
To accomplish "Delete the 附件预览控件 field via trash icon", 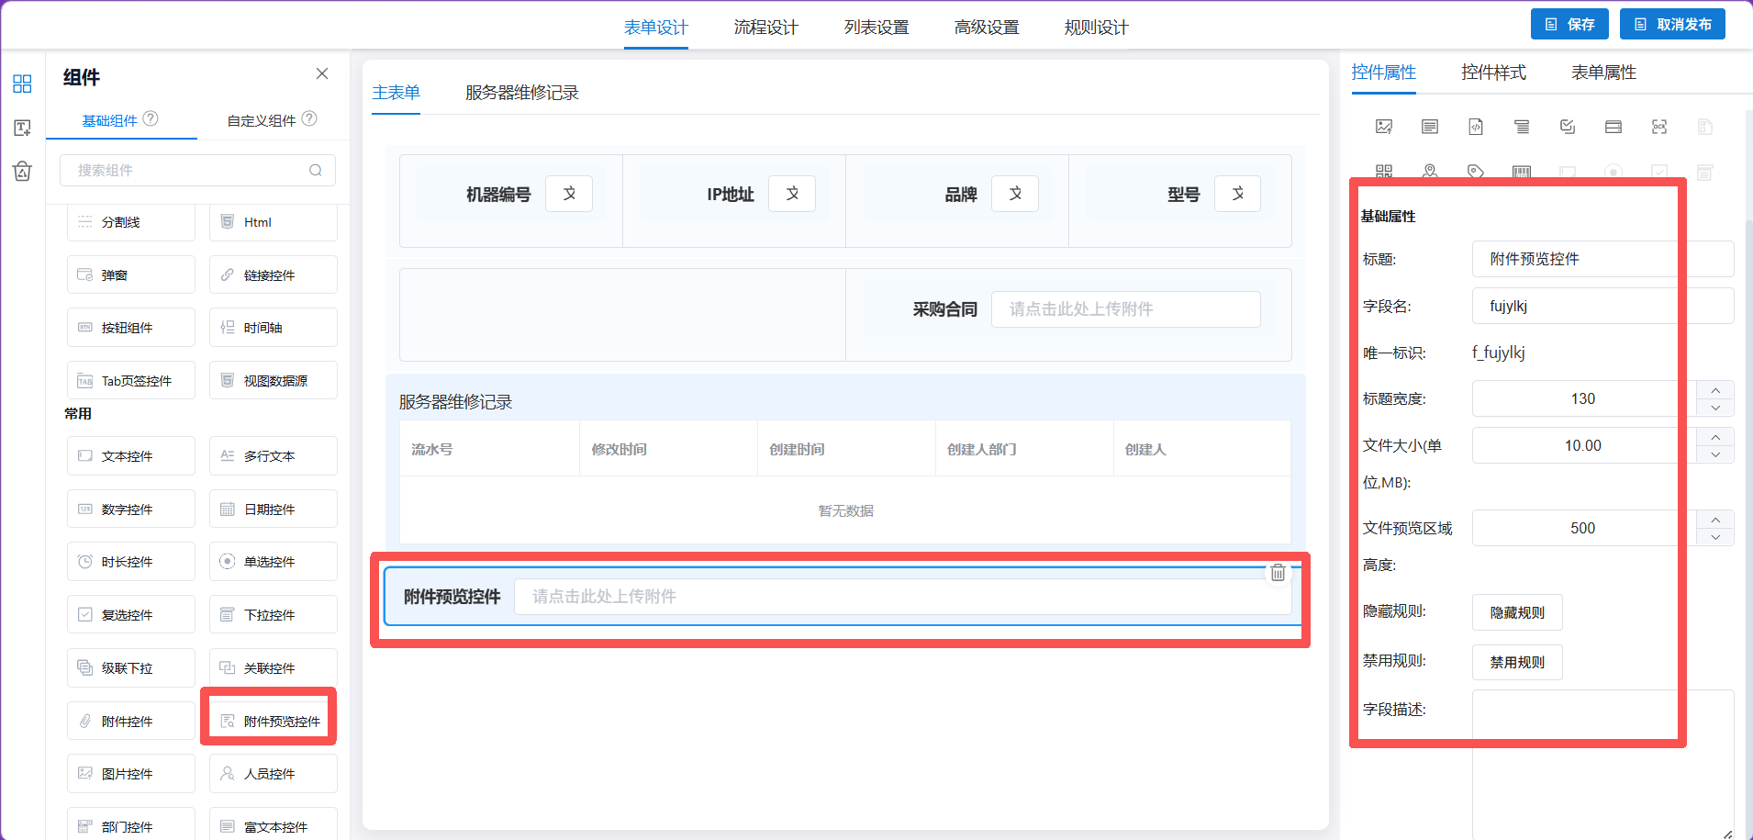I will (1278, 573).
